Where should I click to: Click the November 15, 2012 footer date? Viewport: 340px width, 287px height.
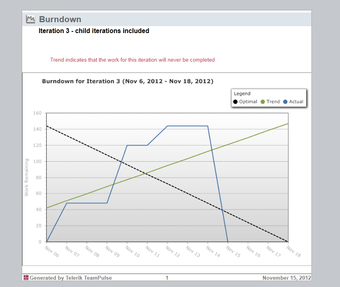click(287, 278)
